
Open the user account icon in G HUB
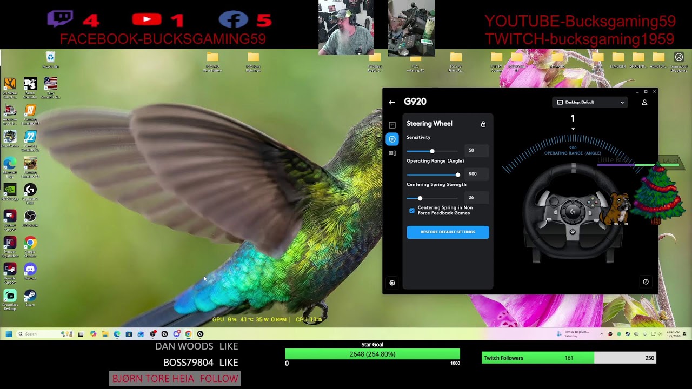click(x=644, y=102)
